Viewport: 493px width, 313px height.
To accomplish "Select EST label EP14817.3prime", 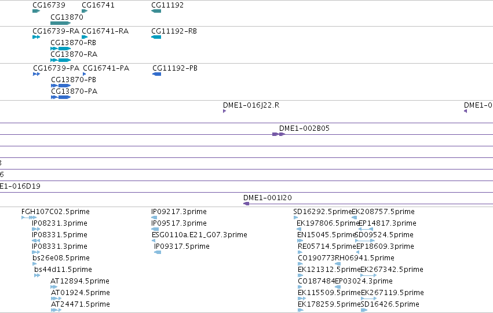I will [x=388, y=223].
